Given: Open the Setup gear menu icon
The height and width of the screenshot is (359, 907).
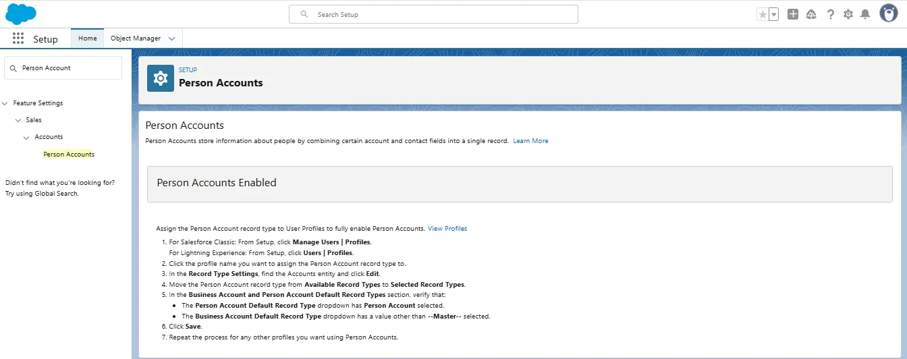Looking at the screenshot, I should 848,14.
